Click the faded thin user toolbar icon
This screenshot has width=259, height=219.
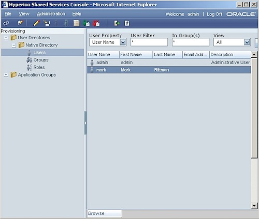[56, 23]
